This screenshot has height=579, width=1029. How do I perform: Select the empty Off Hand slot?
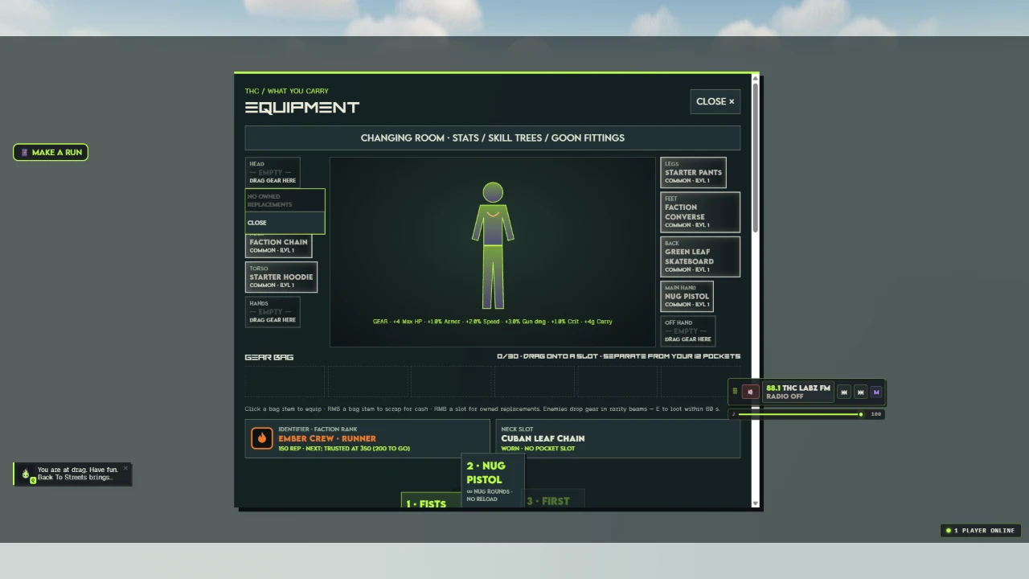click(688, 331)
